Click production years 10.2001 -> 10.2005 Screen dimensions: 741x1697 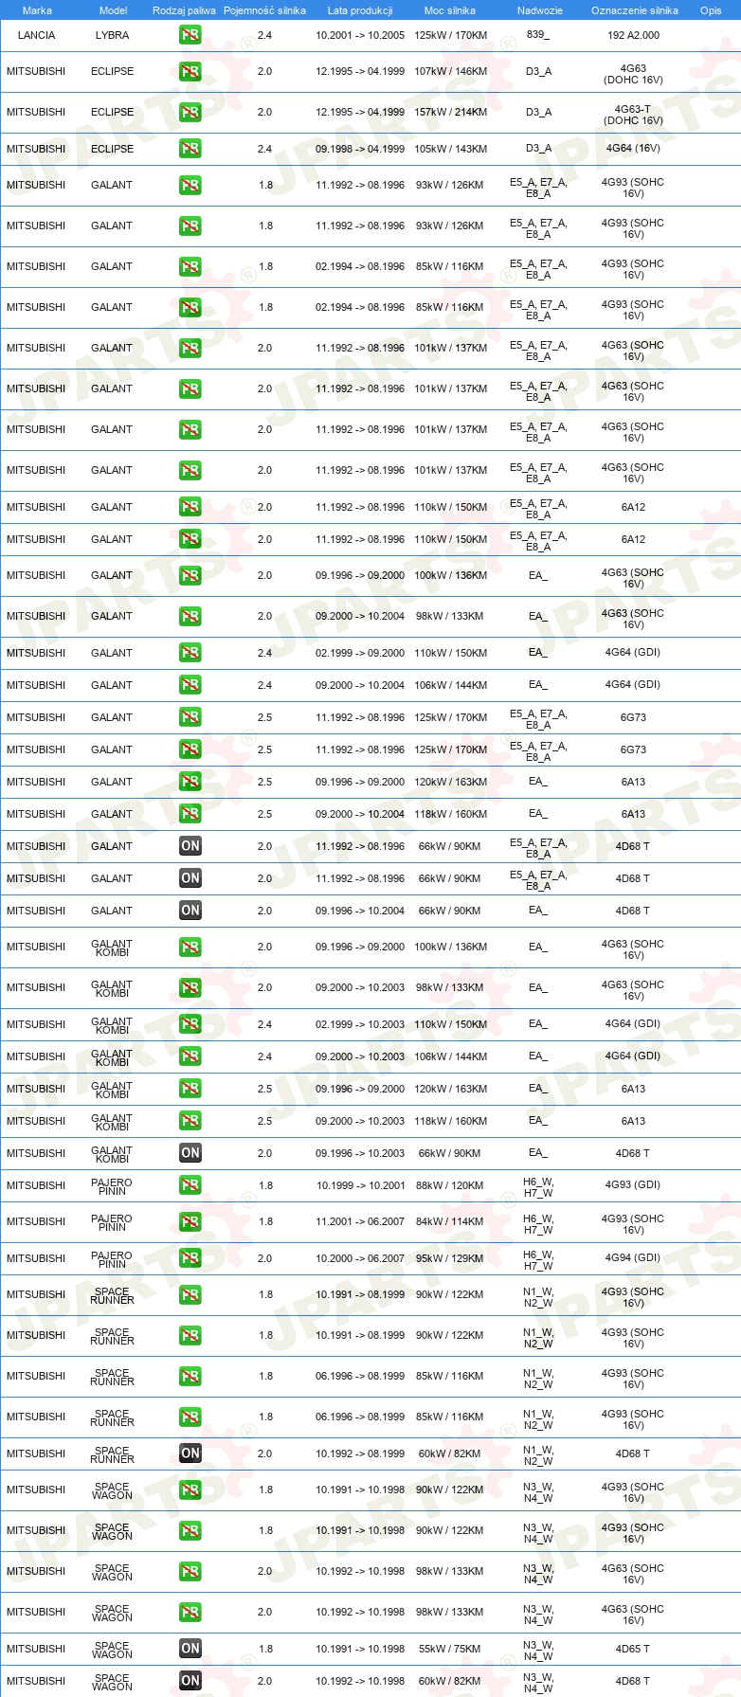coord(360,35)
